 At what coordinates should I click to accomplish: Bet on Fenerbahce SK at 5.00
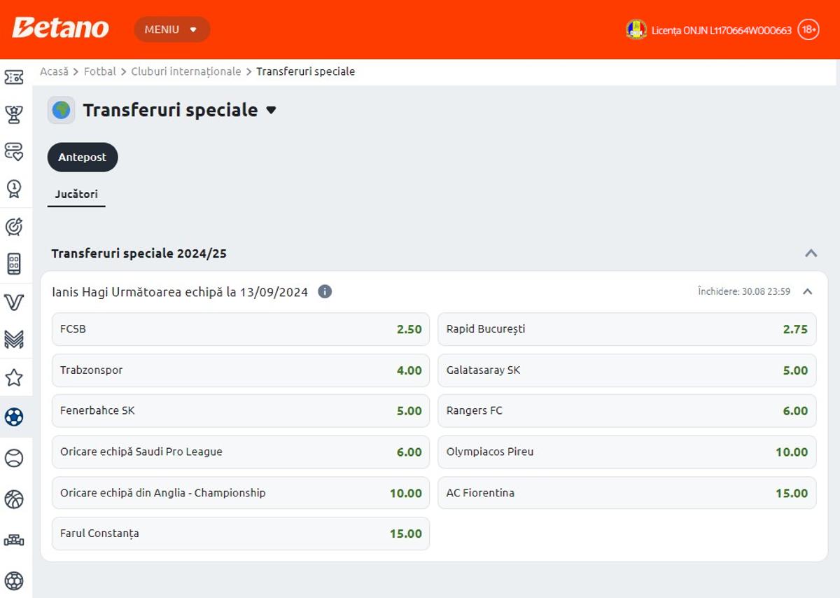click(x=241, y=411)
